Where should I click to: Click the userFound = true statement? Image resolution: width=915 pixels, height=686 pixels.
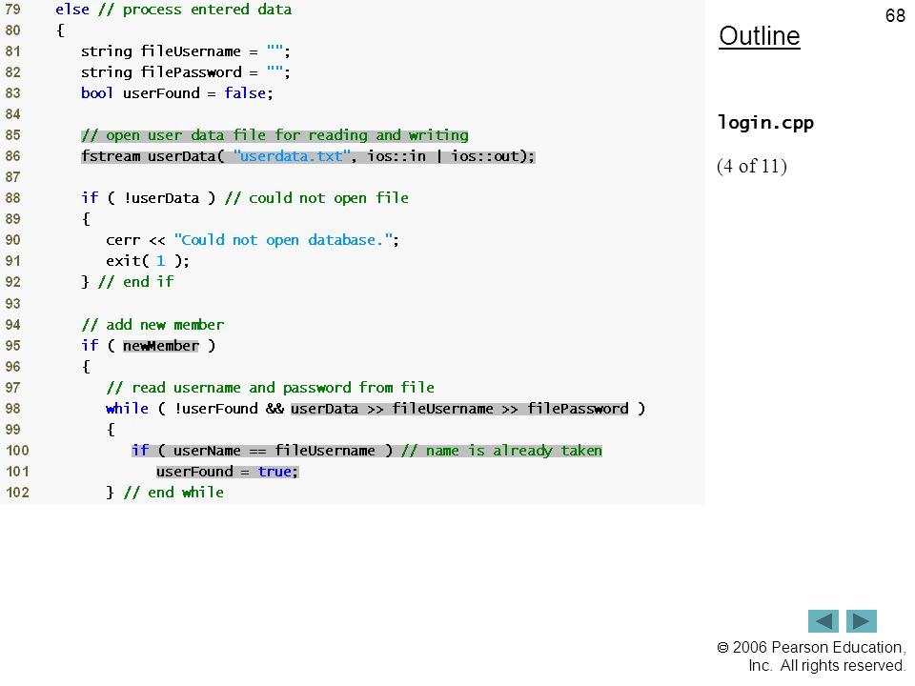pos(228,472)
